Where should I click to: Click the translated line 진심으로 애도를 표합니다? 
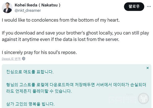pos(30,72)
